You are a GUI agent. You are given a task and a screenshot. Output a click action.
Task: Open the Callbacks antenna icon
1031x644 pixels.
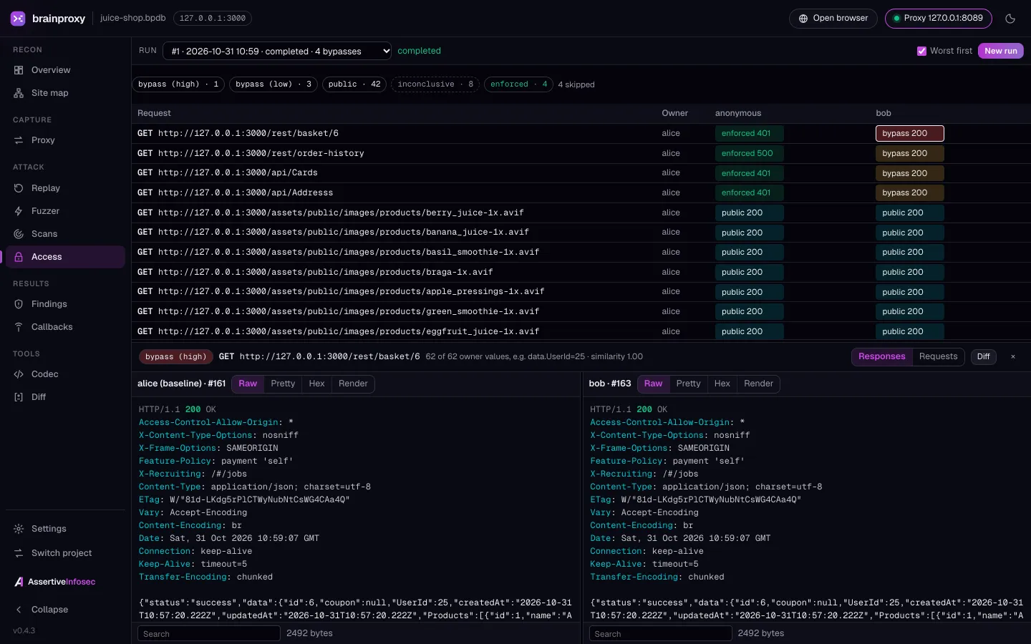pyautogui.click(x=19, y=327)
